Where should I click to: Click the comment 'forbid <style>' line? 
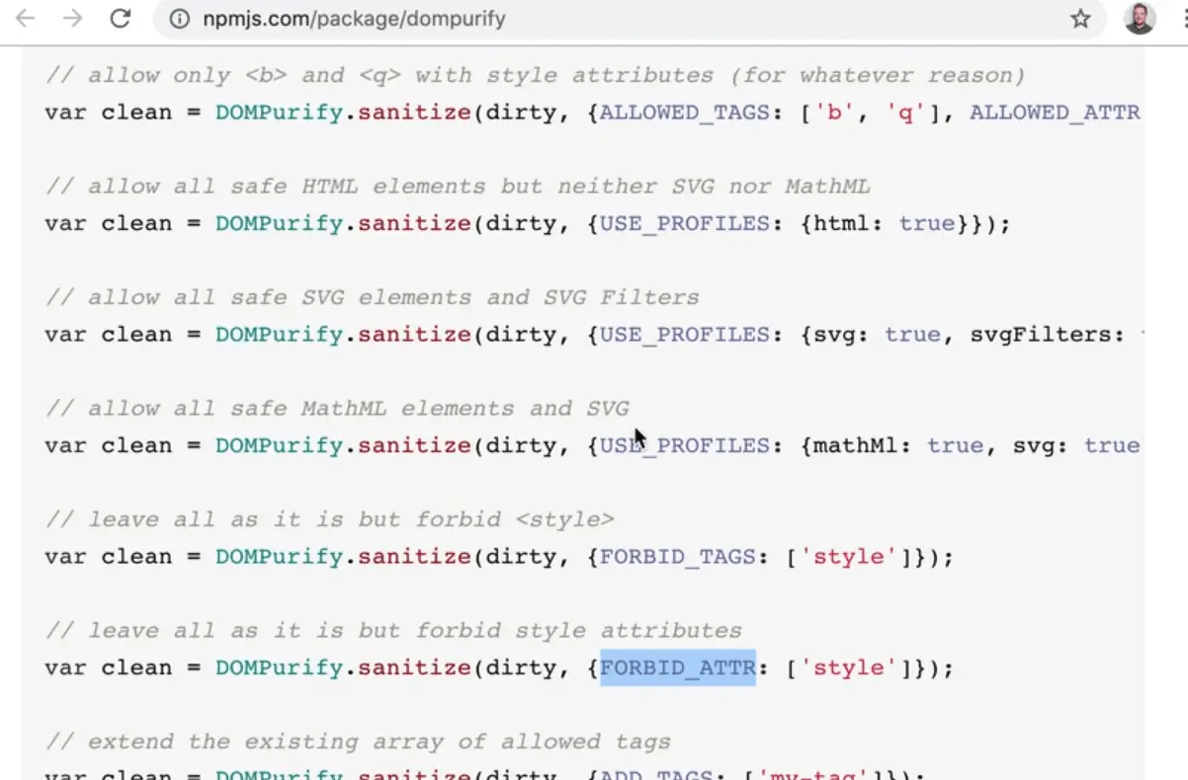point(329,519)
